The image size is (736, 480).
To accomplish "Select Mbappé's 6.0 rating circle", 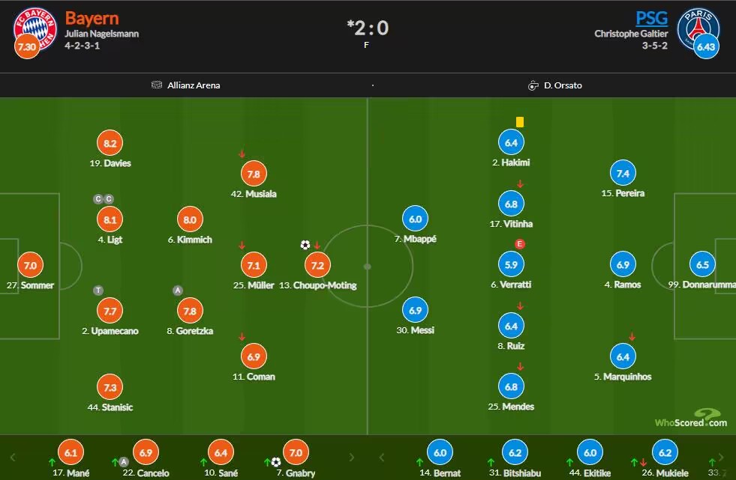I will coord(416,219).
